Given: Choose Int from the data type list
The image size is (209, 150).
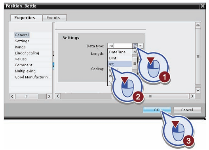Looking at the screenshot, I should (x=120, y=64).
